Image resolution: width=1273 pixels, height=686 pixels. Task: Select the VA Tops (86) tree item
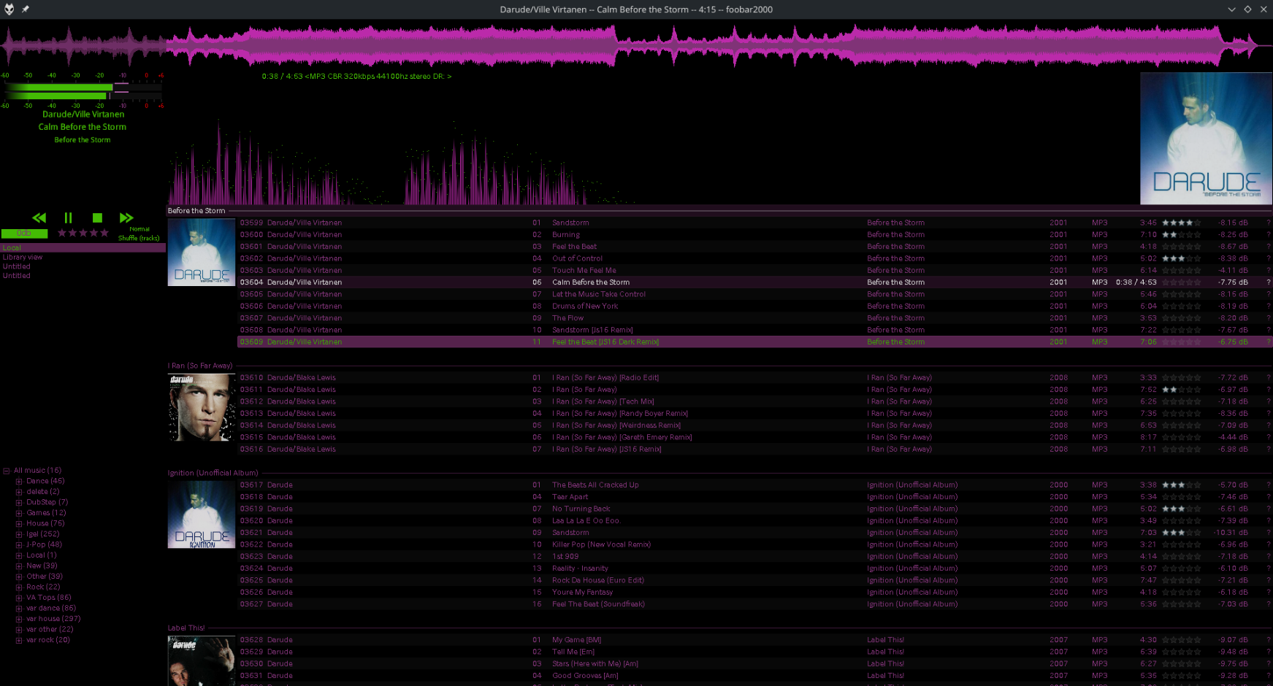(49, 598)
